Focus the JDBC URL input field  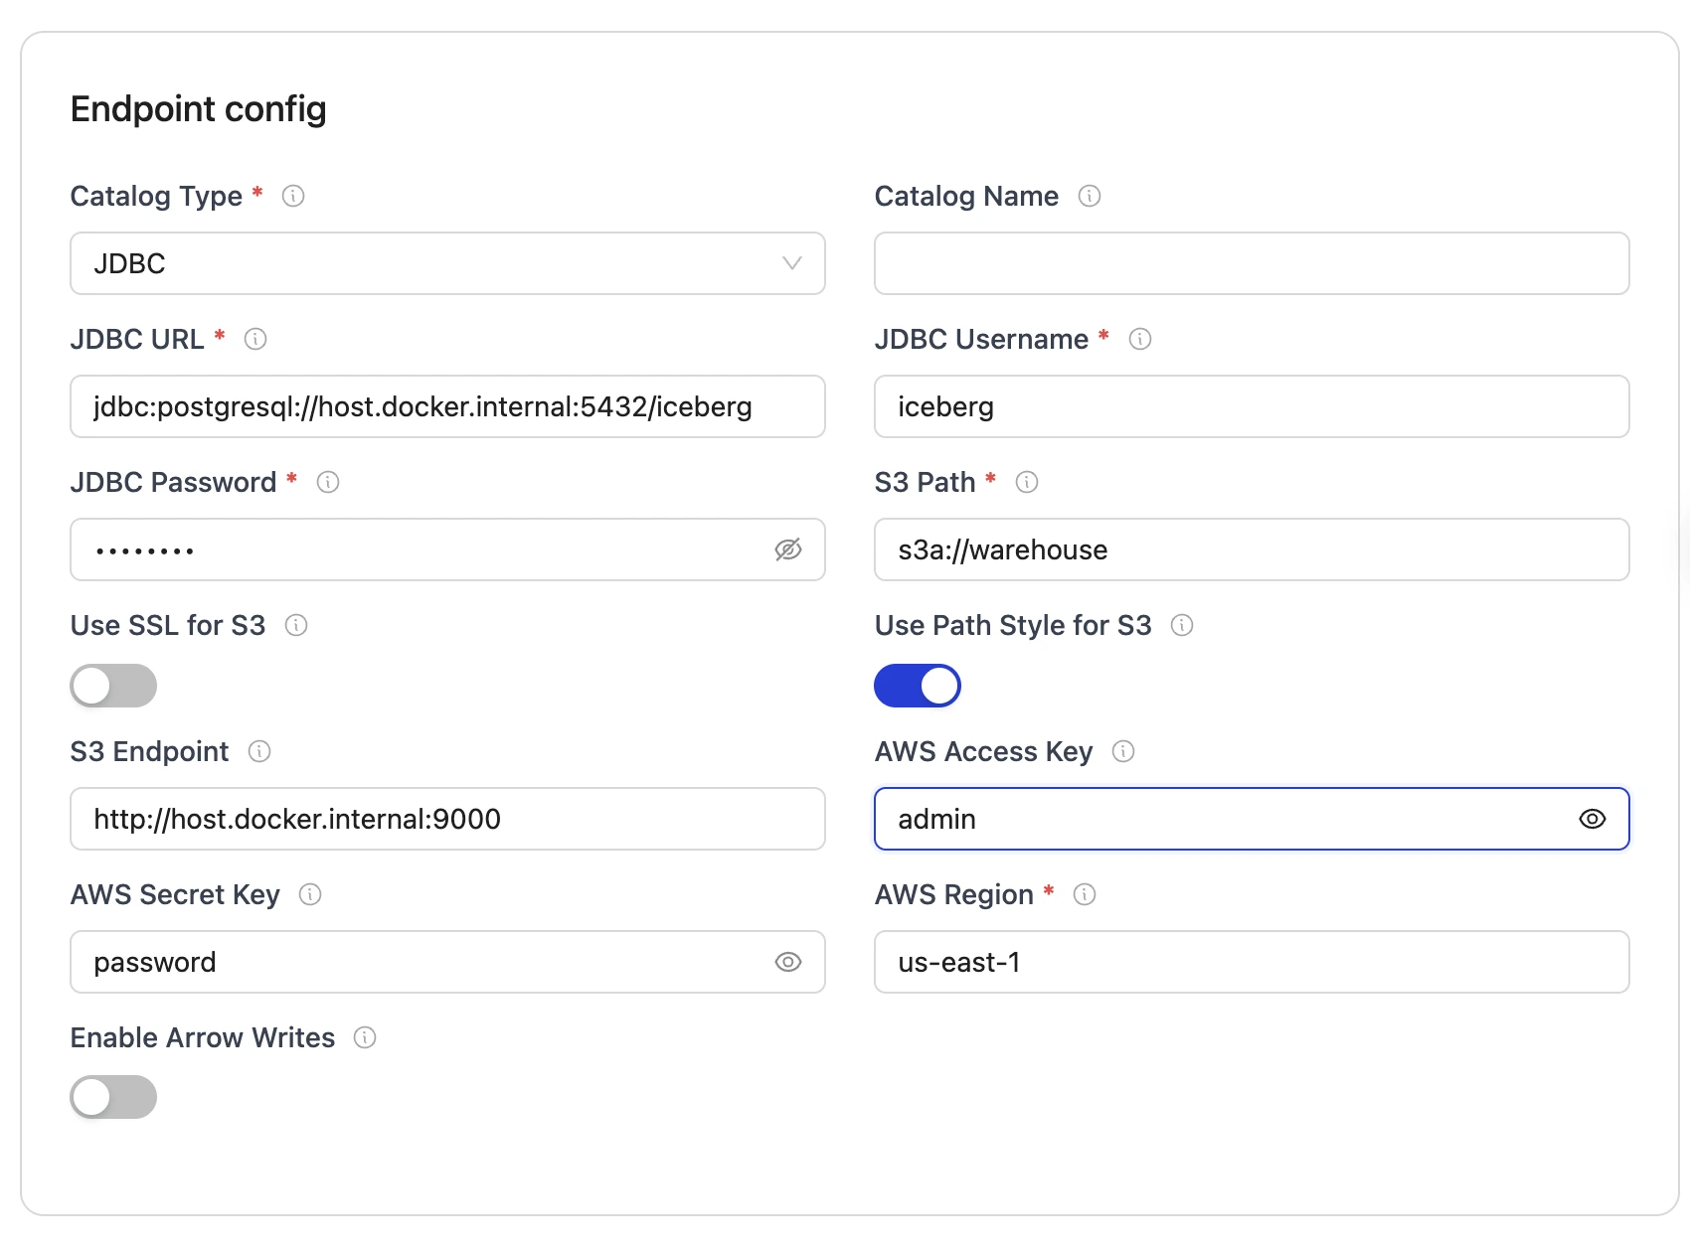[447, 406]
